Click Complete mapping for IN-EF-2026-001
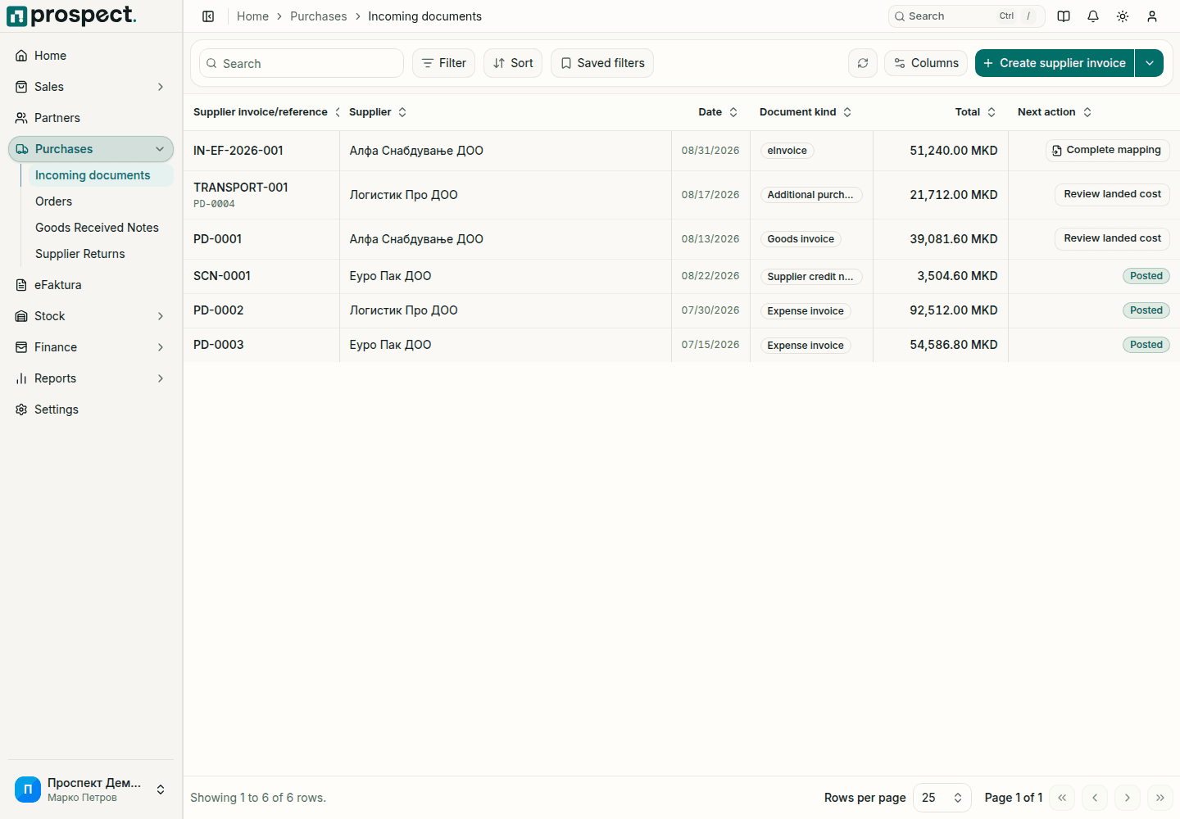Viewport: 1180px width, 819px height. tap(1107, 150)
